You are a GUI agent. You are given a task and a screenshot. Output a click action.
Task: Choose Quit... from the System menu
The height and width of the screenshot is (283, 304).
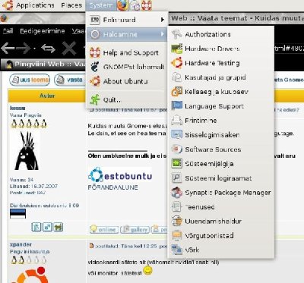[127, 99]
